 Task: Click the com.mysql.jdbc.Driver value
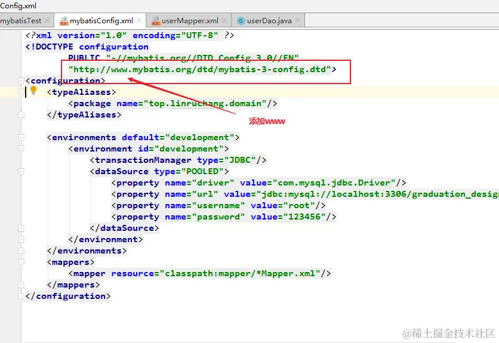[334, 183]
